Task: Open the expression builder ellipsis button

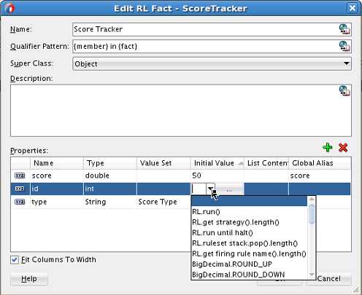Action: 229,189
